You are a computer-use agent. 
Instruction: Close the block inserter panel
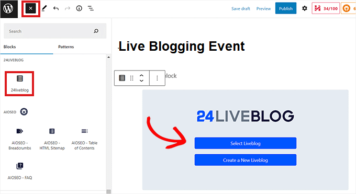pyautogui.click(x=31, y=8)
